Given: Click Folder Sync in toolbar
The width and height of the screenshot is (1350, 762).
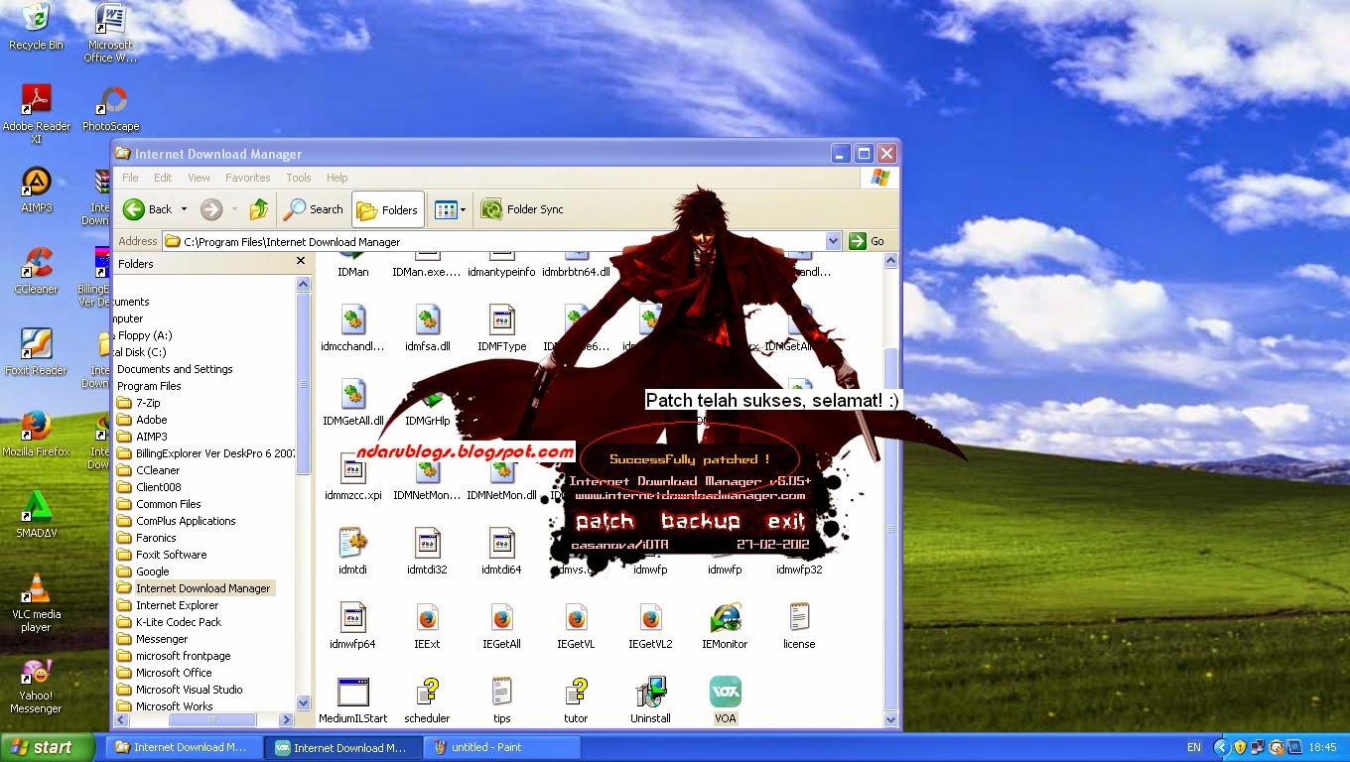Looking at the screenshot, I should [x=522, y=209].
